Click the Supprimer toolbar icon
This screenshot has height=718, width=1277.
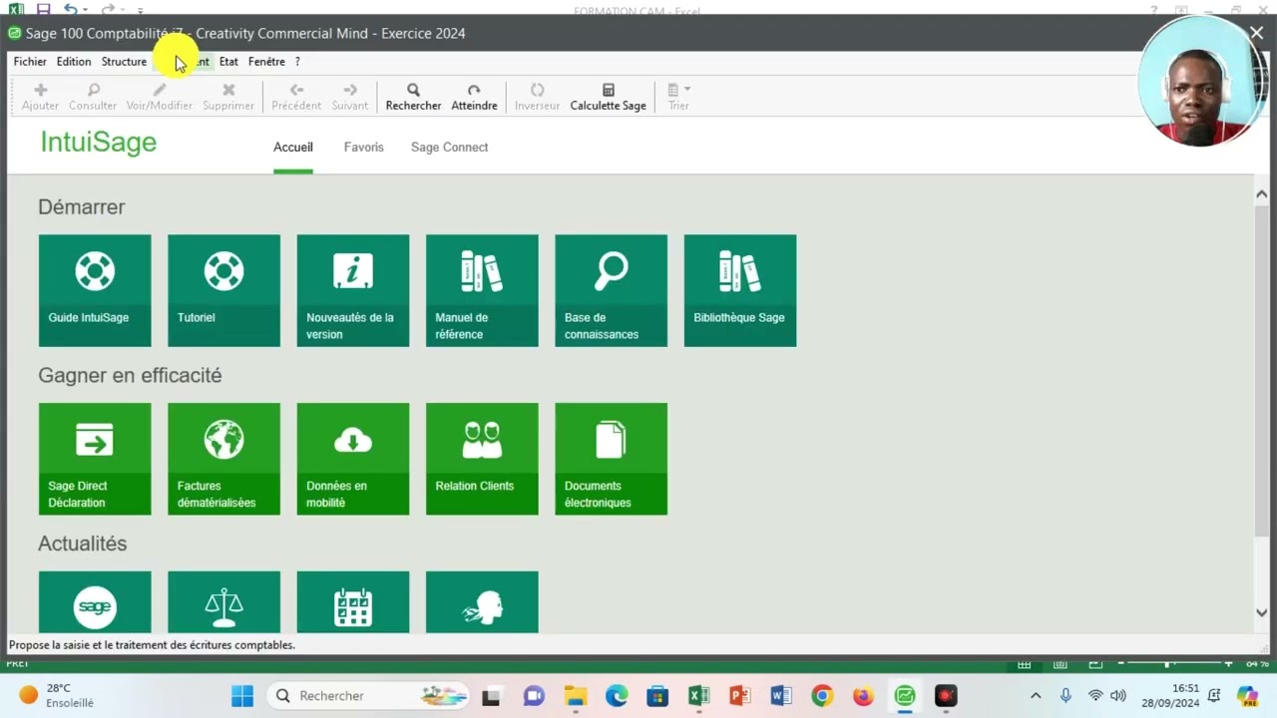click(228, 97)
